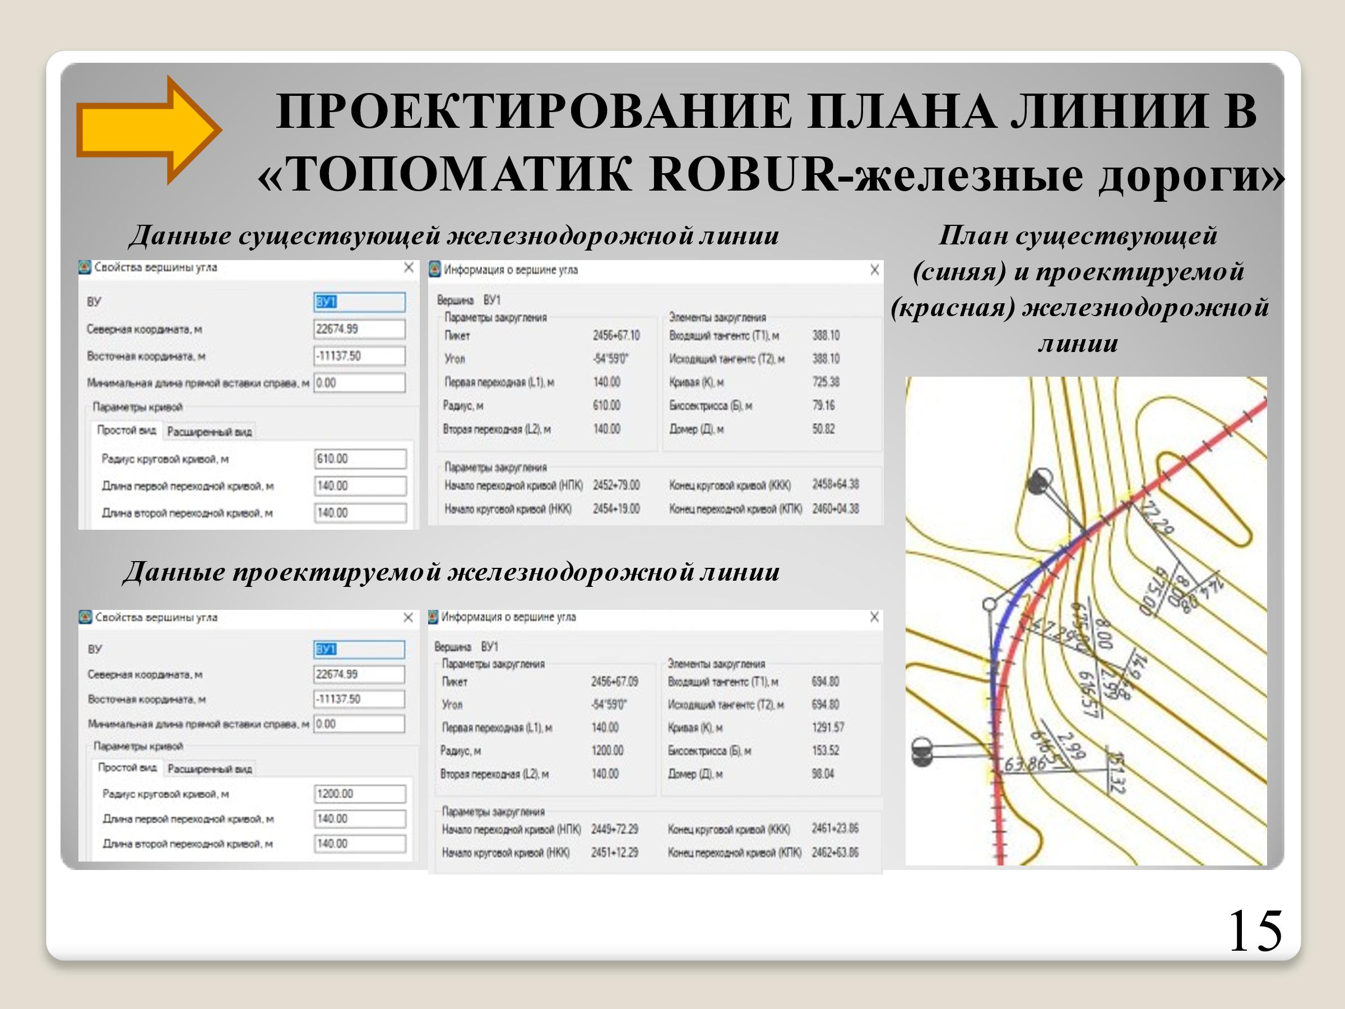Click app icon of lower «Свойства вершины угла» dialog
This screenshot has height=1009, width=1345.
click(x=85, y=617)
